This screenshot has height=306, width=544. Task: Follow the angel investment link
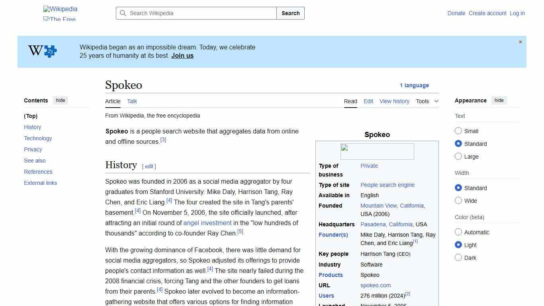pos(207,223)
